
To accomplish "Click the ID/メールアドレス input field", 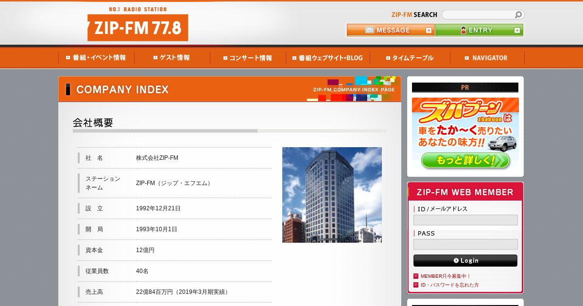I will point(465,220).
